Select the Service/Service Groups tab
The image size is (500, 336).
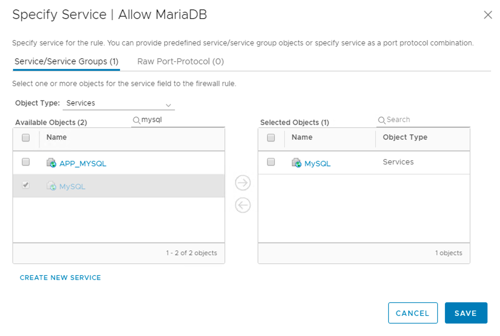pos(66,62)
